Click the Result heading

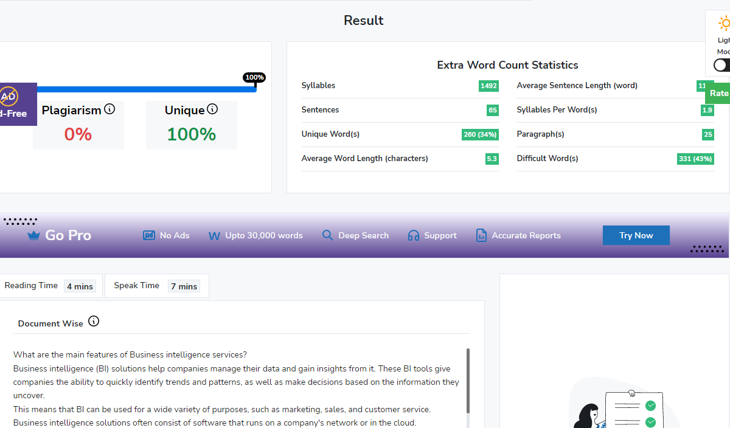pyautogui.click(x=364, y=20)
